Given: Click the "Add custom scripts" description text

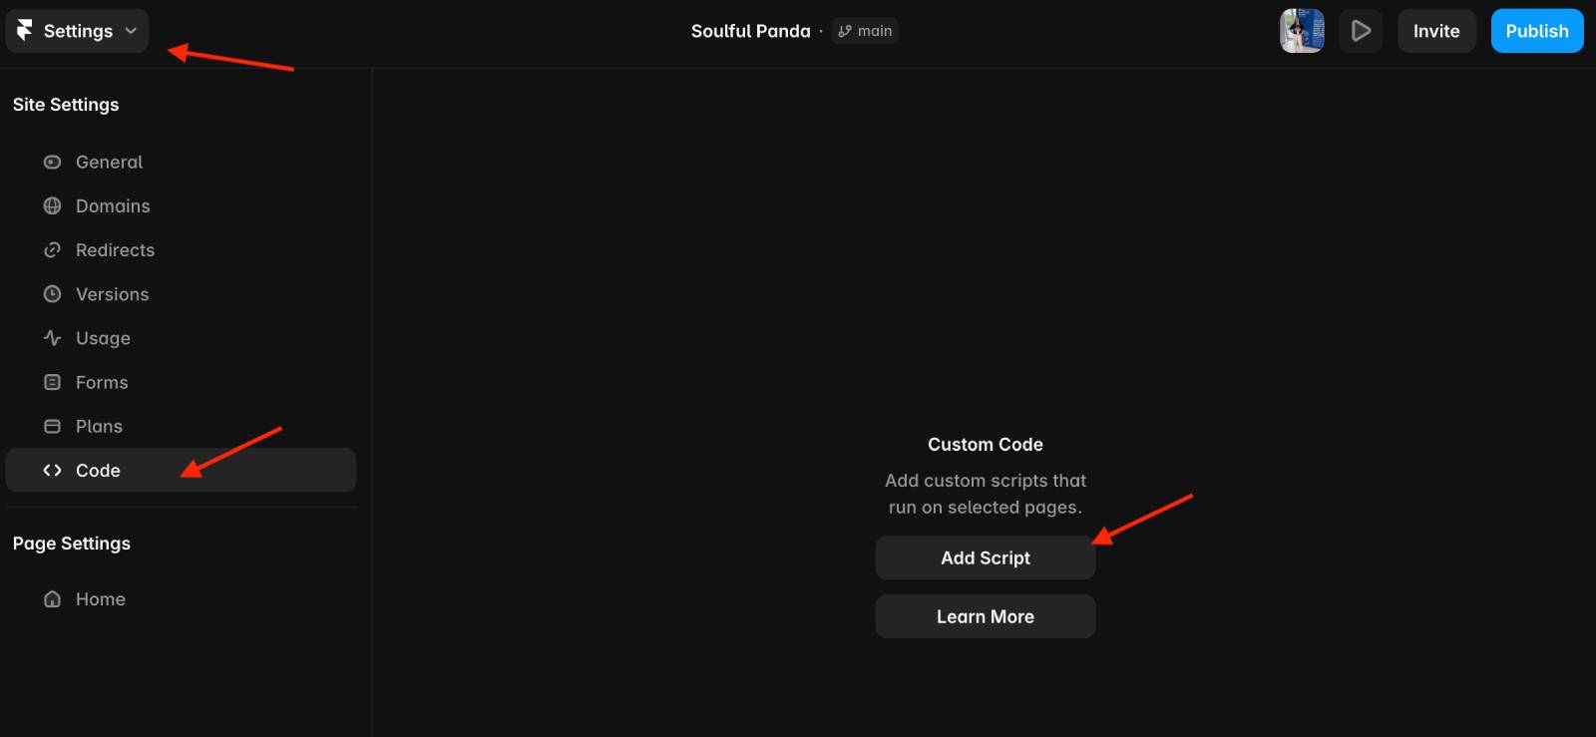Looking at the screenshot, I should [986, 494].
